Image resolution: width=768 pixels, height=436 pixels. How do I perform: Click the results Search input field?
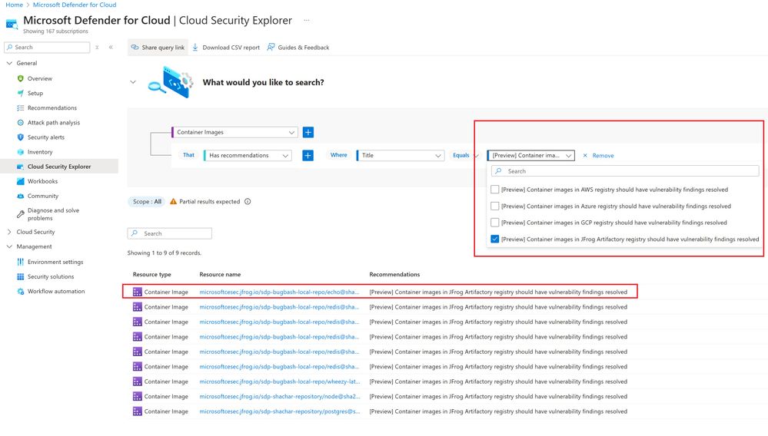coord(169,233)
